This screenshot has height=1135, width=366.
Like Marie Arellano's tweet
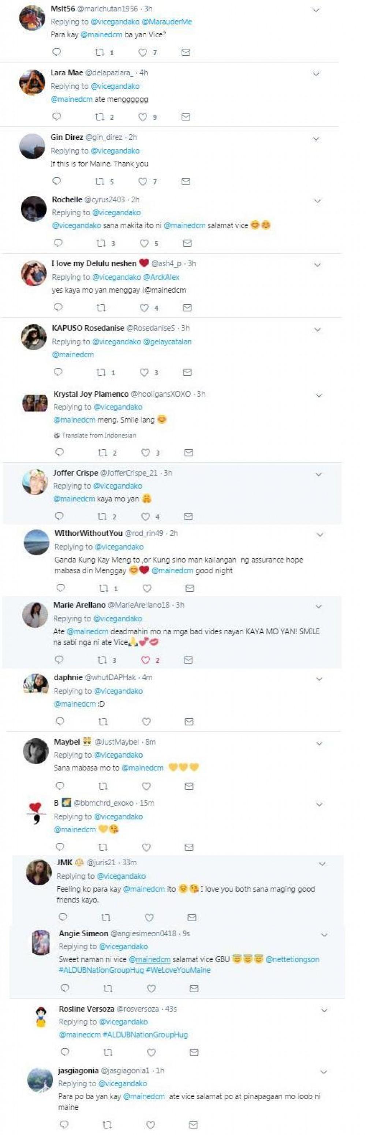pos(146,660)
